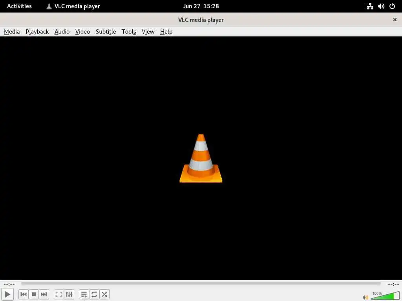The width and height of the screenshot is (402, 301).
Task: Open the Playback menu
Action: [x=37, y=32]
